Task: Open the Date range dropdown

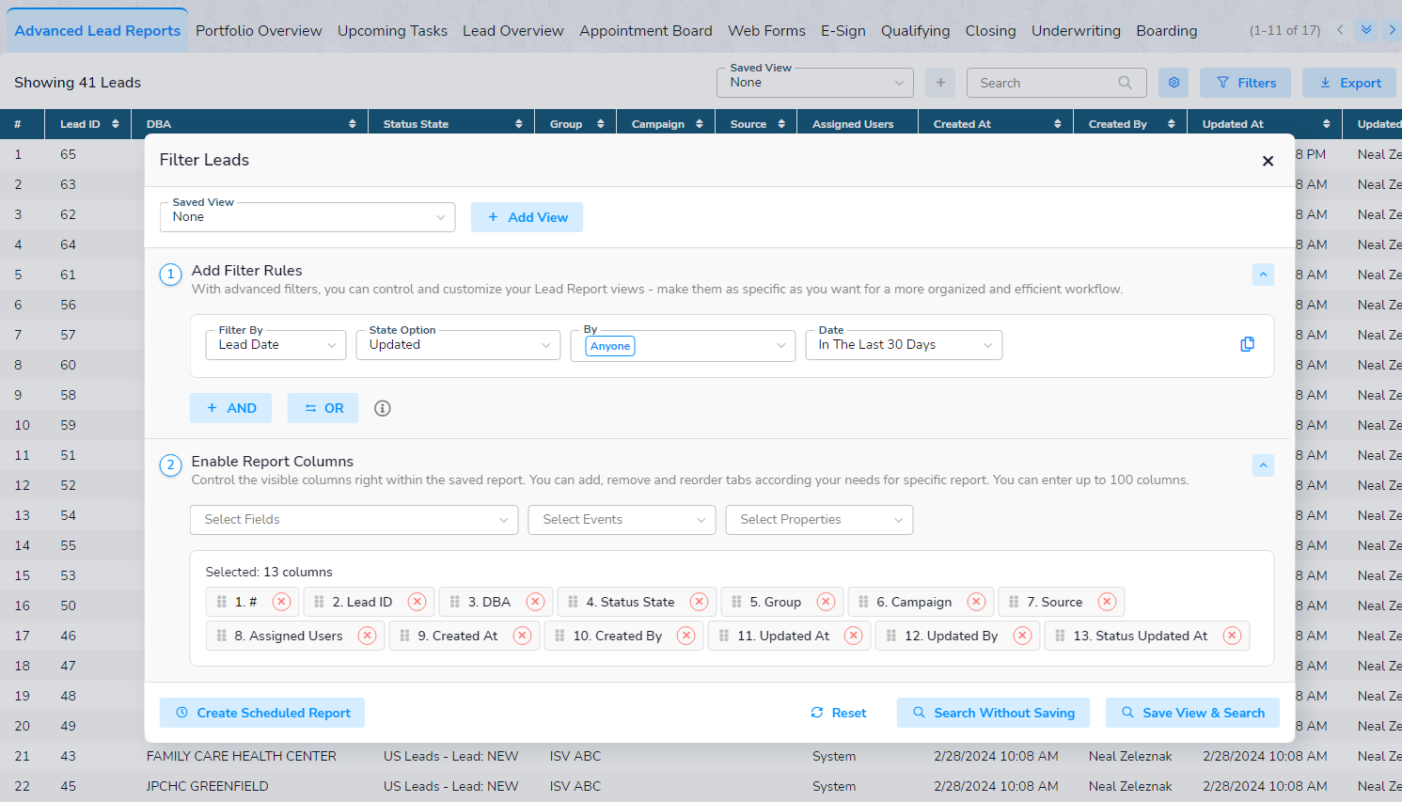Action: click(904, 345)
